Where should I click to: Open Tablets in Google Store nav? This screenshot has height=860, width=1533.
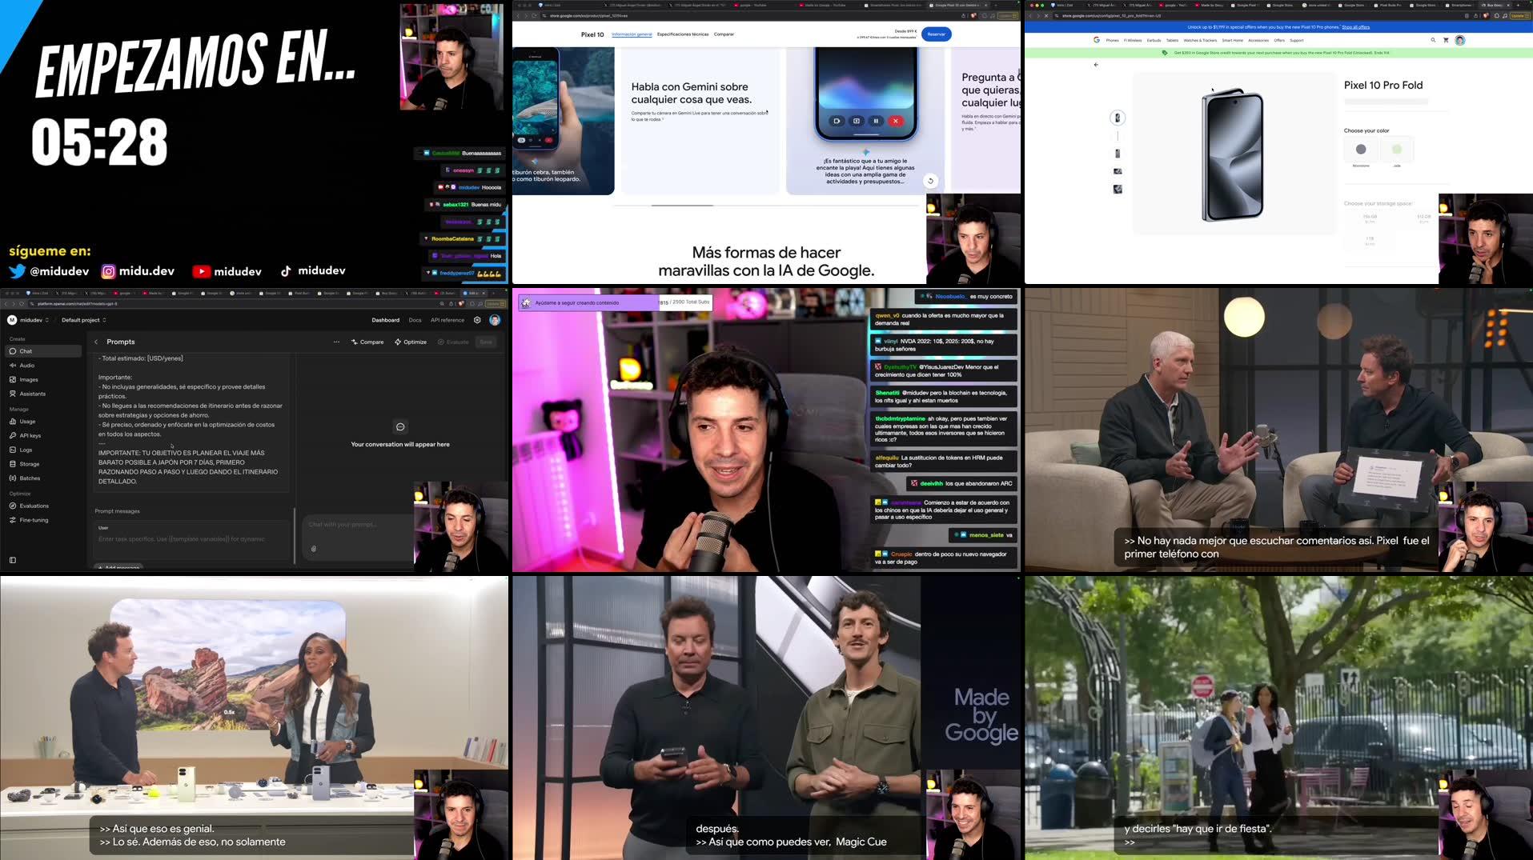1172,40
